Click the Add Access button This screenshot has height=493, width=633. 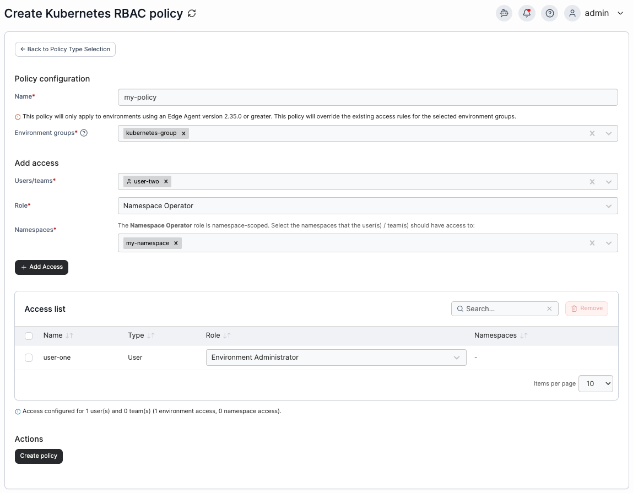(41, 267)
